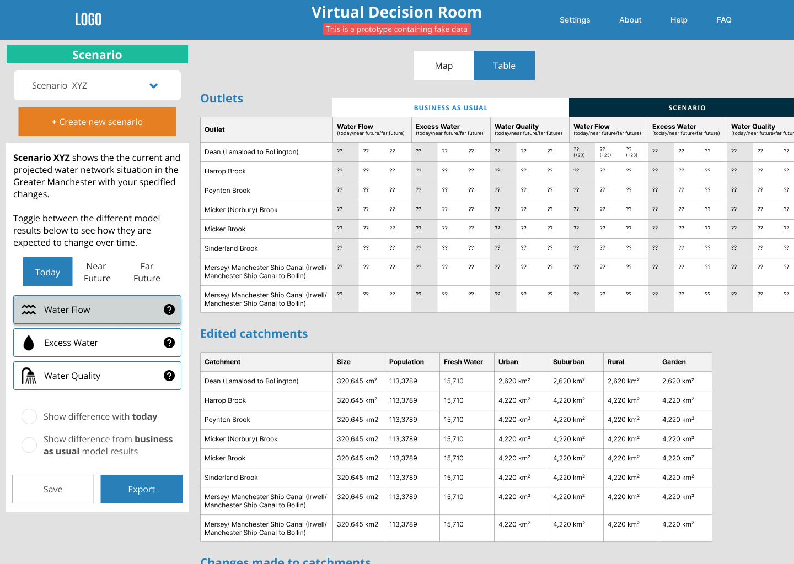Click the LOGO in the header
The height and width of the screenshot is (564, 794).
[x=88, y=20]
